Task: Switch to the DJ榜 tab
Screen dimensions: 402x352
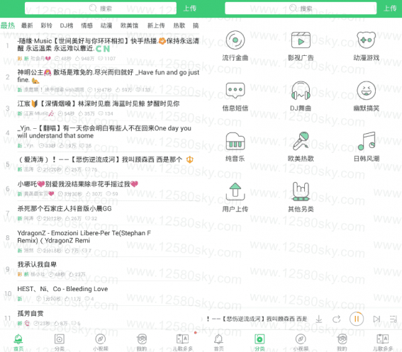Action: (x=67, y=25)
